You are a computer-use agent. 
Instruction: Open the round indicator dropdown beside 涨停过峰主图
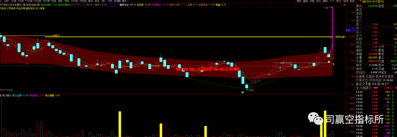pyautogui.click(x=24, y=4)
